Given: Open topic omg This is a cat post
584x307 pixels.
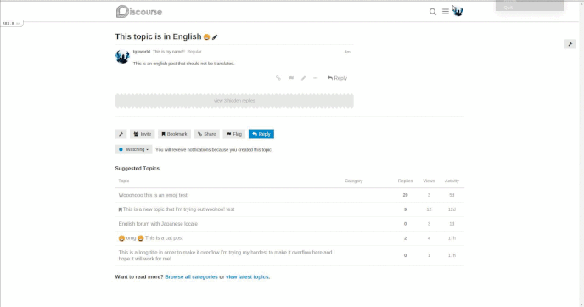Looking at the screenshot, I should click(150, 238).
